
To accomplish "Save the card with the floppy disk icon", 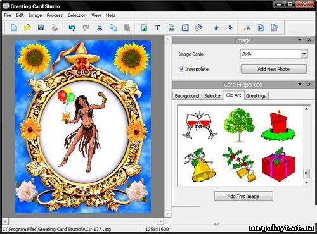I will click(41, 28).
